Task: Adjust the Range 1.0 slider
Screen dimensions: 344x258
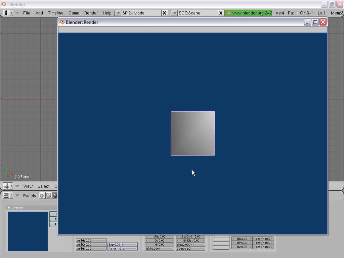Action: 122,249
